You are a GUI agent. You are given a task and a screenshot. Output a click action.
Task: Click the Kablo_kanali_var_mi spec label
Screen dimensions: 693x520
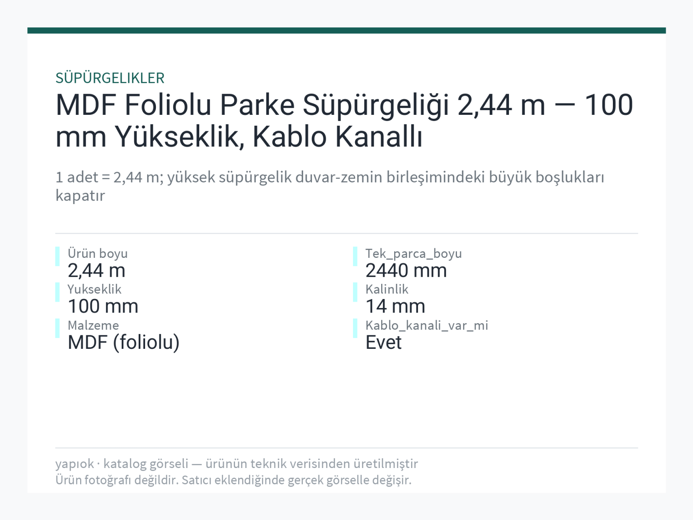coord(427,325)
